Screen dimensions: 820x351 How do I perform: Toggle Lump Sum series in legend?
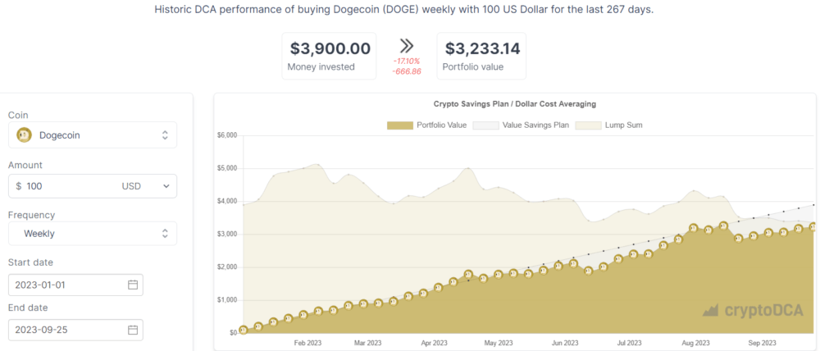pyautogui.click(x=608, y=125)
